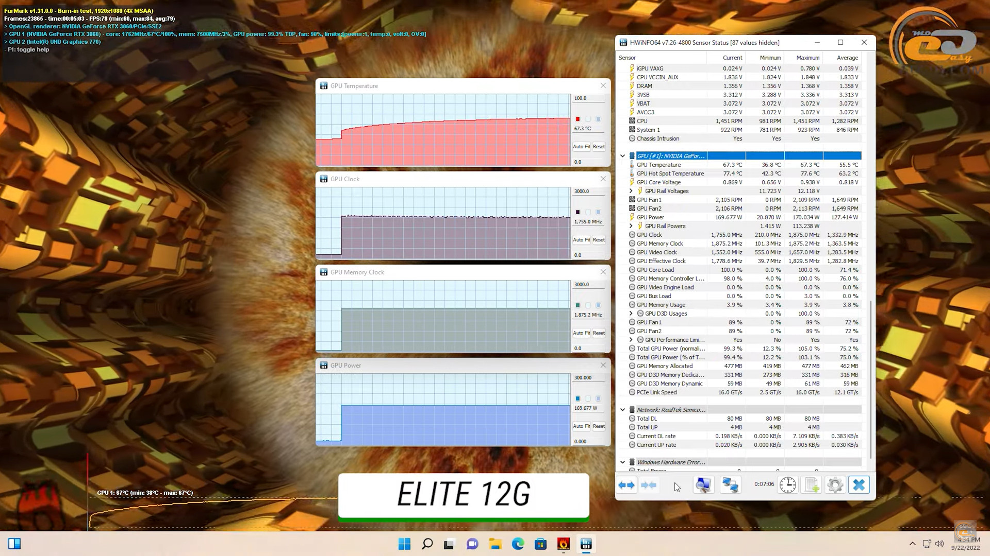Click the GPU Fan1 RPM fan icon
Image resolution: width=990 pixels, height=556 pixels.
632,200
